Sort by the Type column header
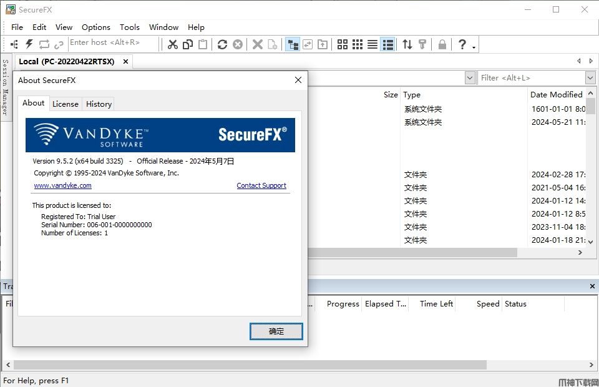The width and height of the screenshot is (599, 387). click(x=412, y=95)
